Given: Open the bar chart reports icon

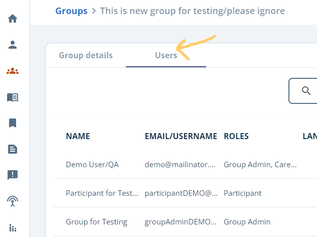Looking at the screenshot, I should coord(13,227).
